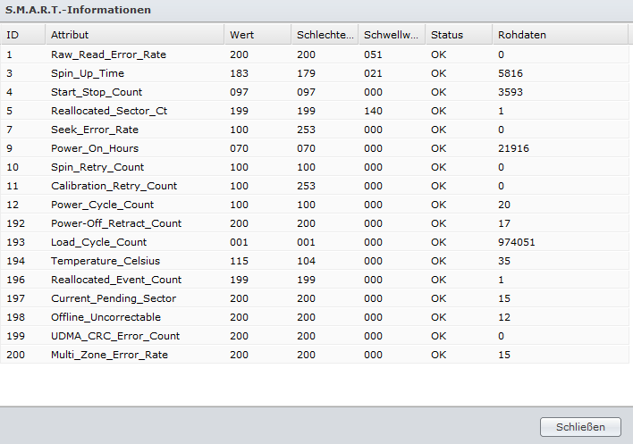Click OK status of Reallocated_Sector_Ct row

(x=439, y=111)
